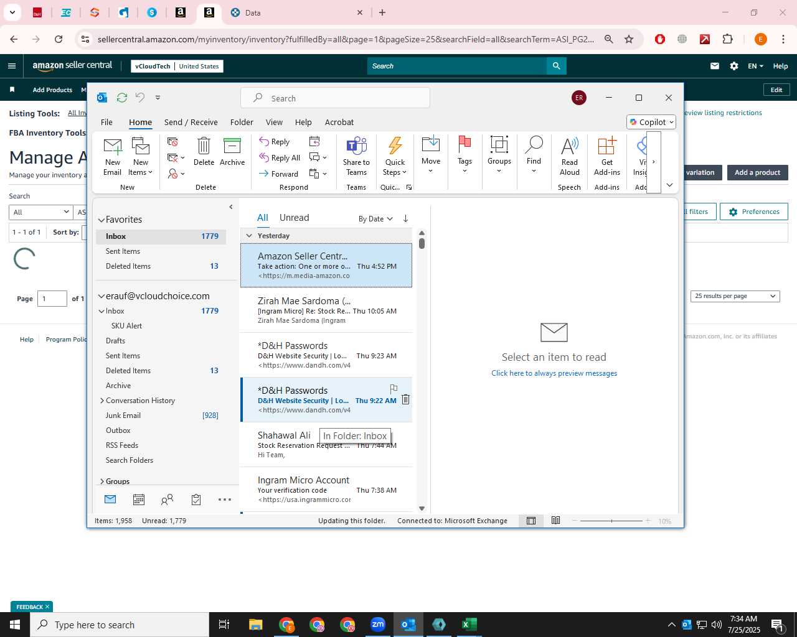
Task: Switch to Folder tab
Action: pyautogui.click(x=242, y=122)
